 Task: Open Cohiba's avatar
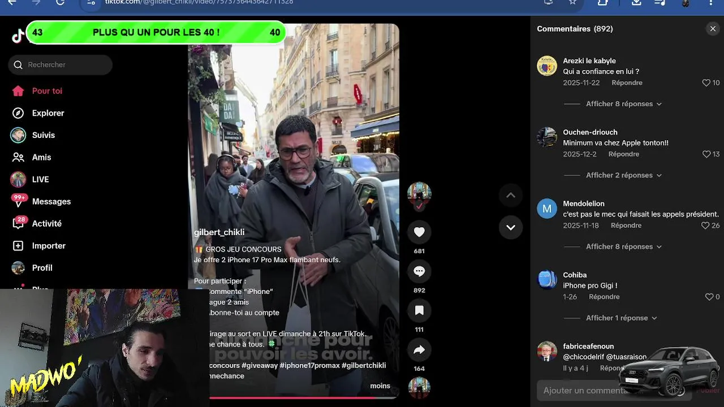547,280
